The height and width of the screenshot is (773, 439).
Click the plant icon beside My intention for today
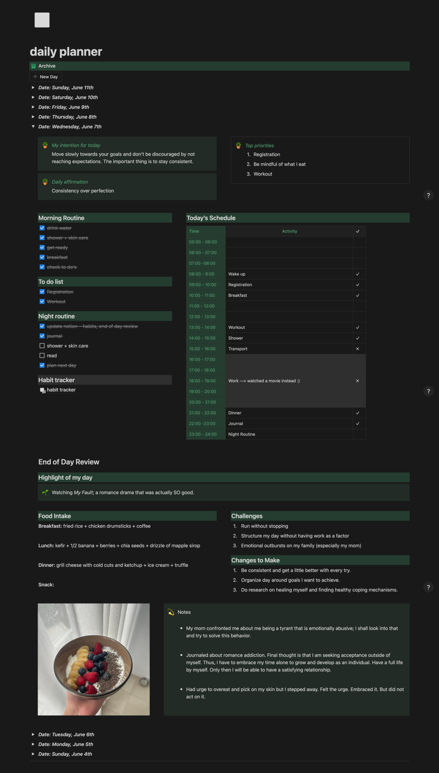pos(45,145)
